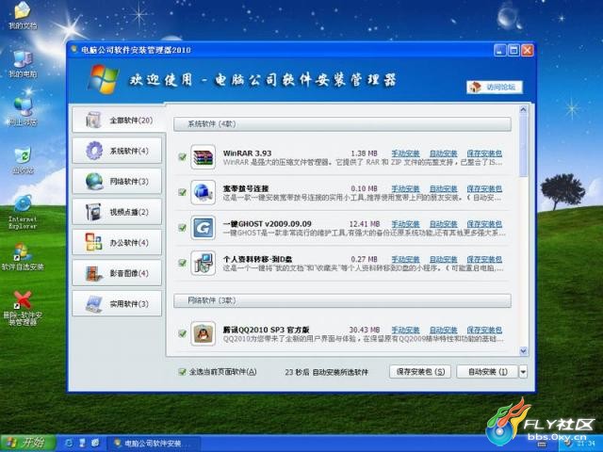Click 手动安装 link for 宽带拨号连接
Image resolution: width=603 pixels, height=452 pixels.
405,188
